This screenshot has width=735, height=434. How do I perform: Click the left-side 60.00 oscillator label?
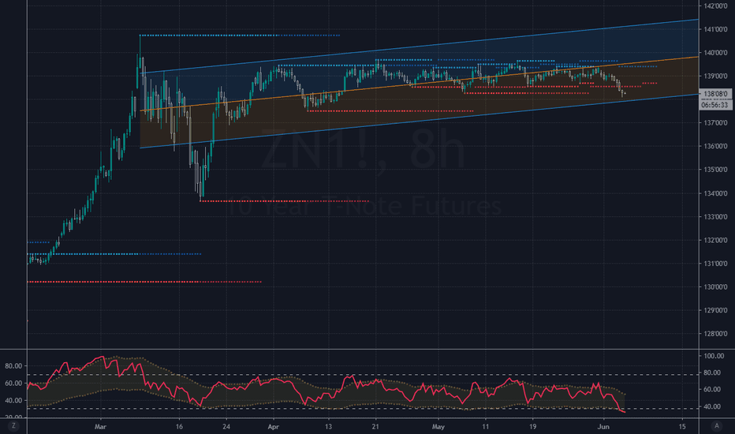click(13, 383)
